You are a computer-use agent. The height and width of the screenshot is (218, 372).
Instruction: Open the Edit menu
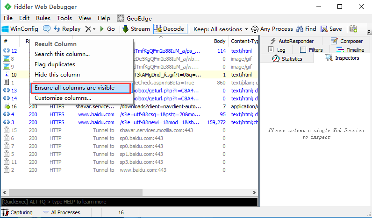(x=24, y=18)
